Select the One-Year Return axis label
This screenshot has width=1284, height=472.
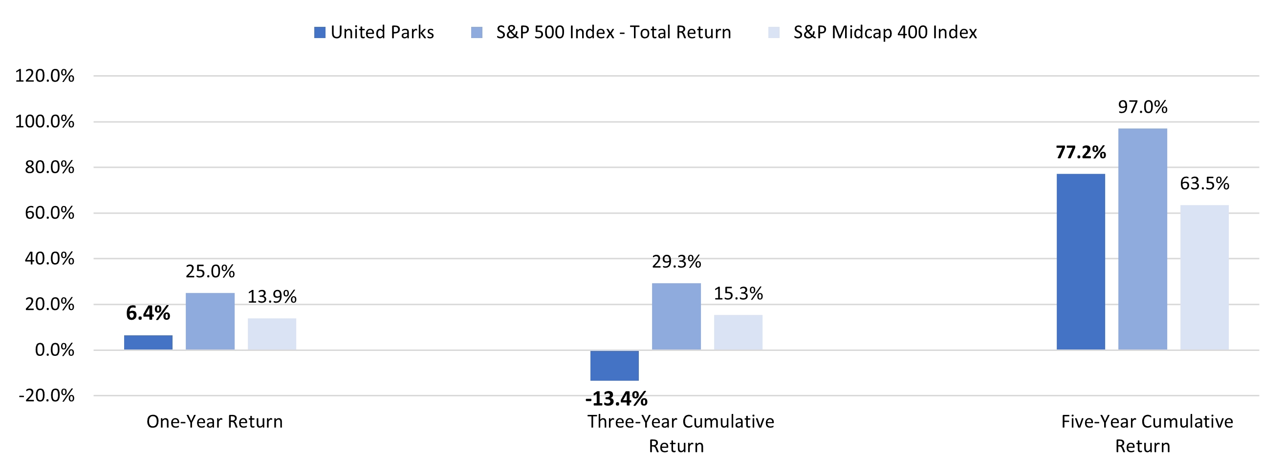(215, 422)
